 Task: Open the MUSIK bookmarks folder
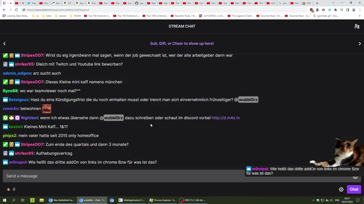[x=75, y=16]
